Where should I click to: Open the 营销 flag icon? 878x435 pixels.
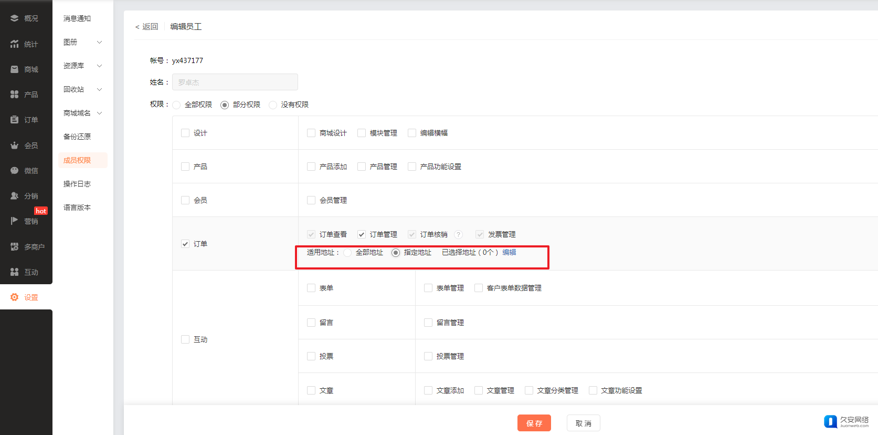pyautogui.click(x=14, y=221)
